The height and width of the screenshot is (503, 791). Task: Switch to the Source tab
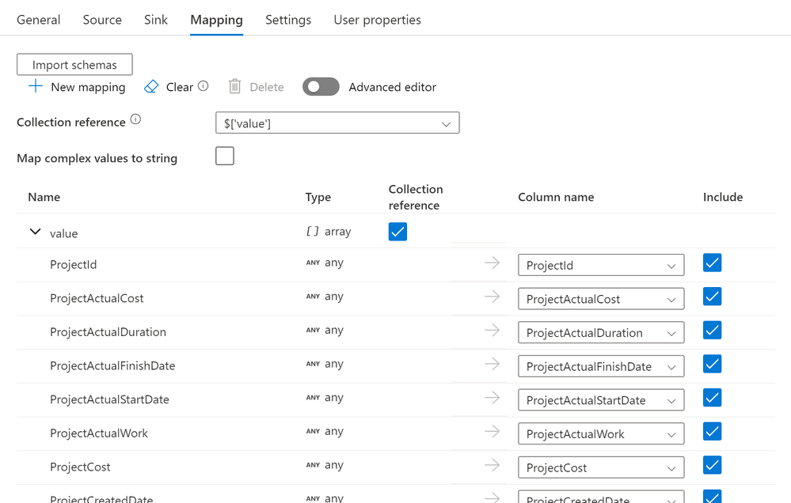[x=102, y=20]
